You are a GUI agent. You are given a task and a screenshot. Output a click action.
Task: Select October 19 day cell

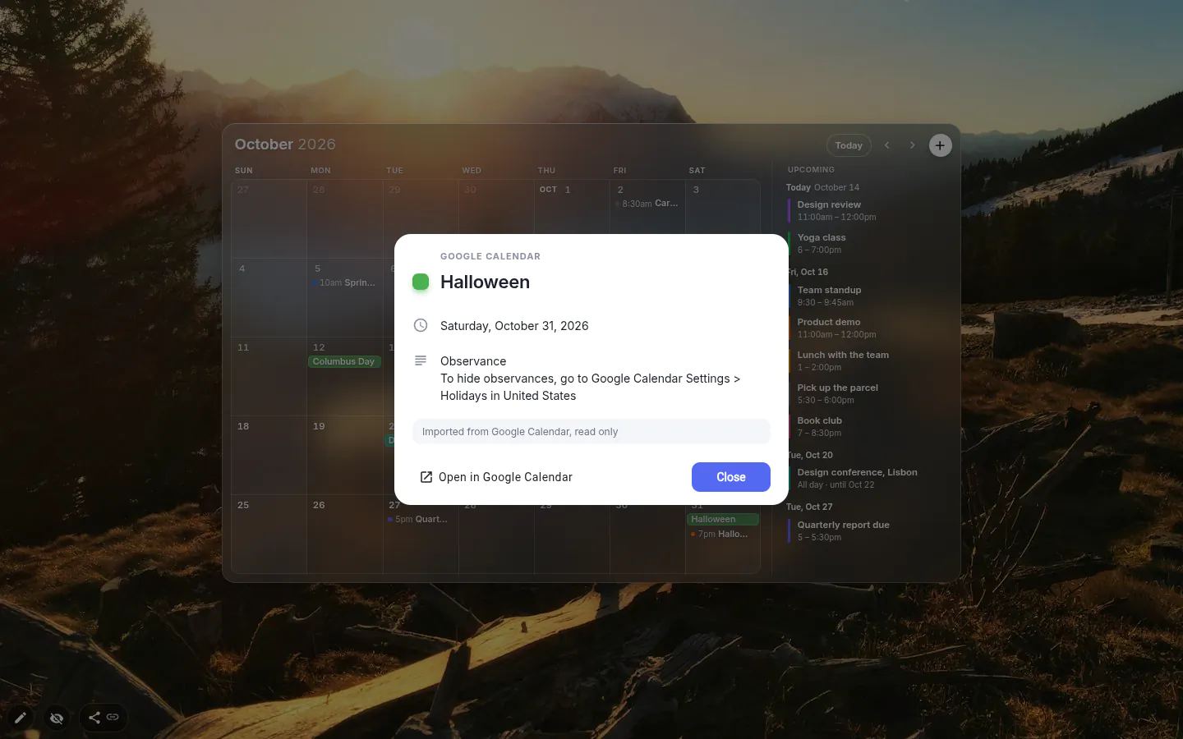[x=345, y=455]
